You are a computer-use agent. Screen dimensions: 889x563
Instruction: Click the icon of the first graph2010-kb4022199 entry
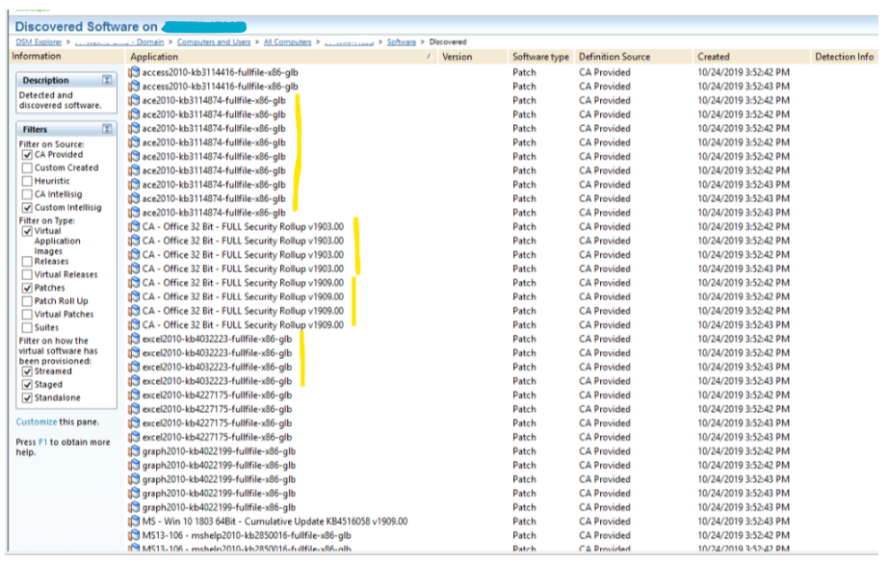tap(135, 451)
